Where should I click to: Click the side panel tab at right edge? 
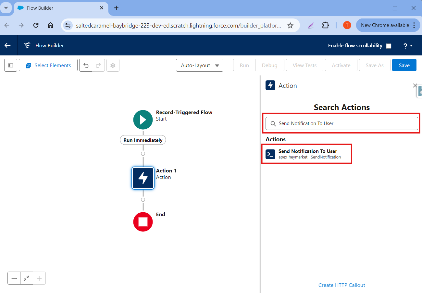(x=419, y=91)
